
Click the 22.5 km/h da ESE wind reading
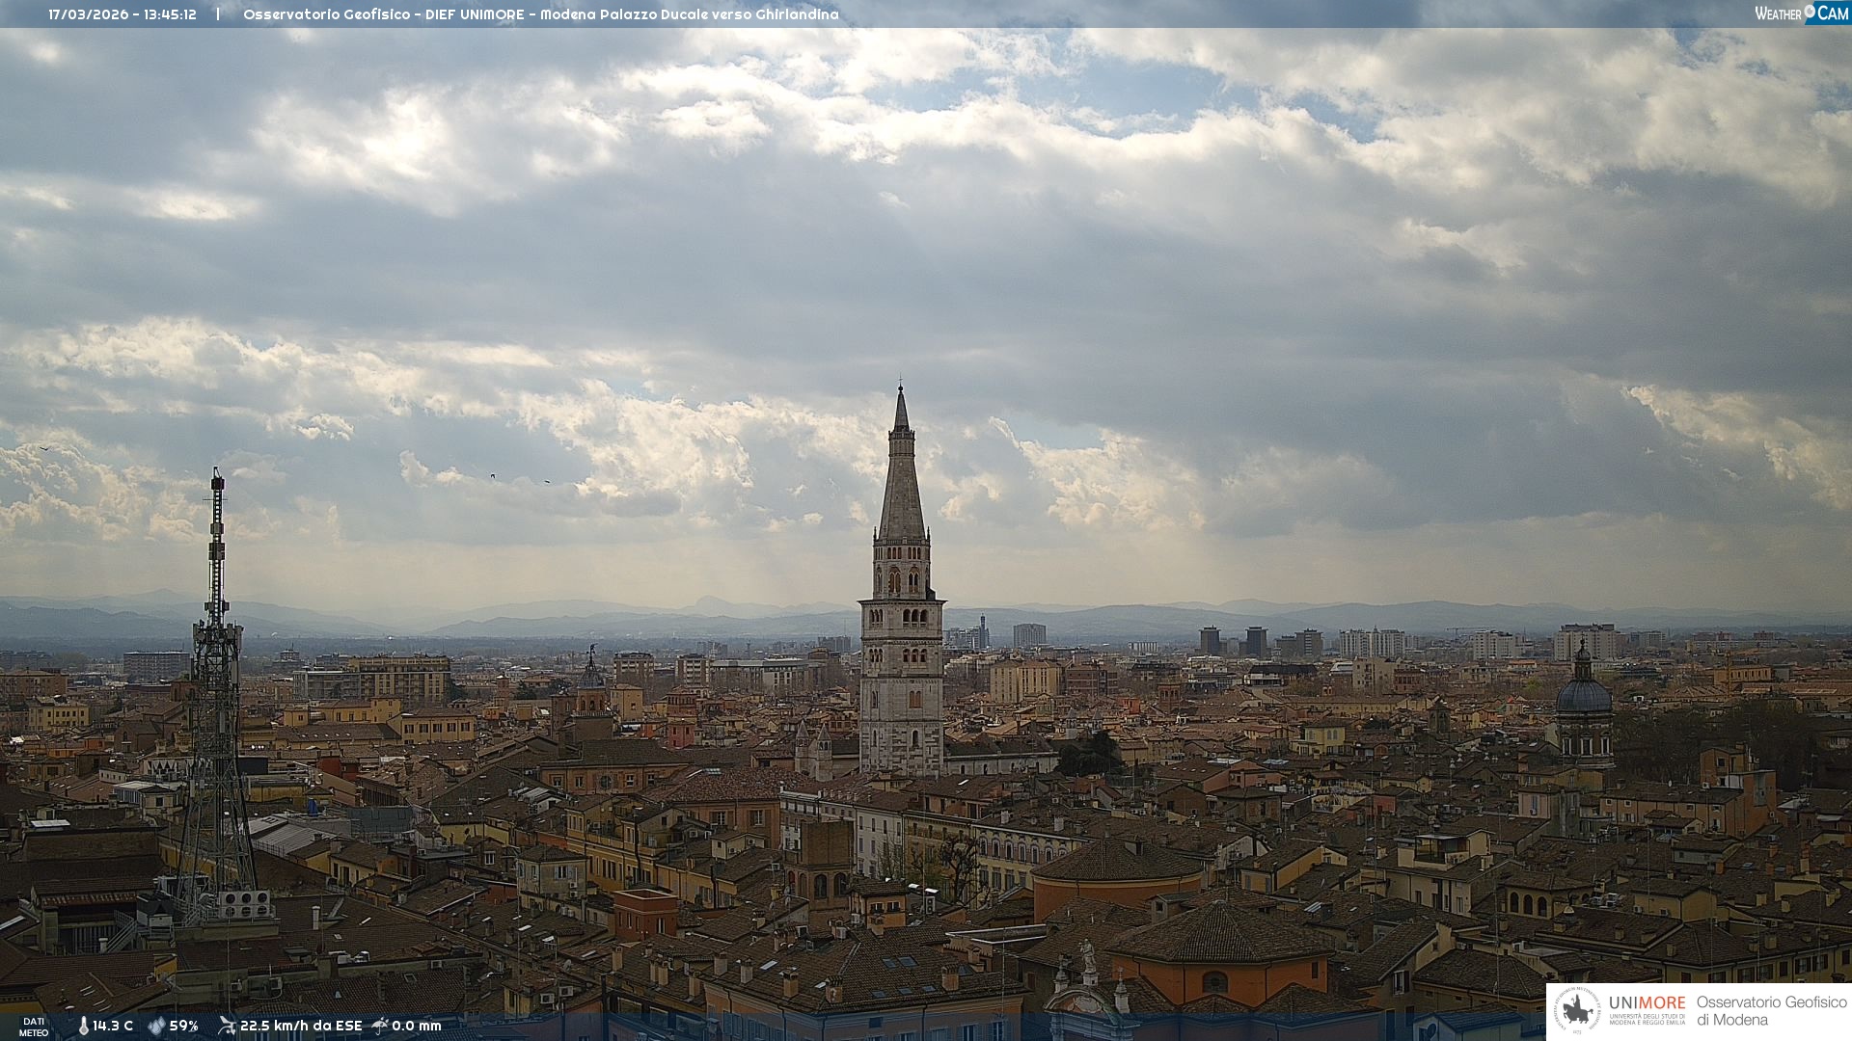click(x=301, y=1026)
